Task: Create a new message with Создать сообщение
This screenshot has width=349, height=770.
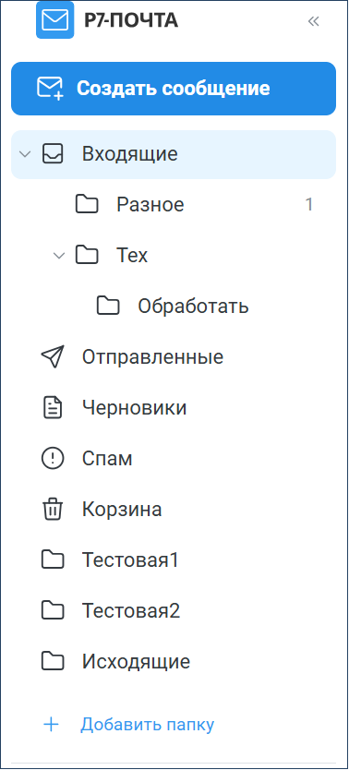Action: (x=174, y=89)
